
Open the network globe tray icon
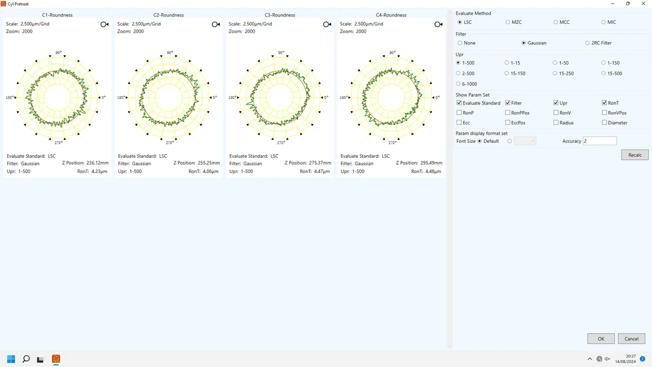(x=599, y=359)
